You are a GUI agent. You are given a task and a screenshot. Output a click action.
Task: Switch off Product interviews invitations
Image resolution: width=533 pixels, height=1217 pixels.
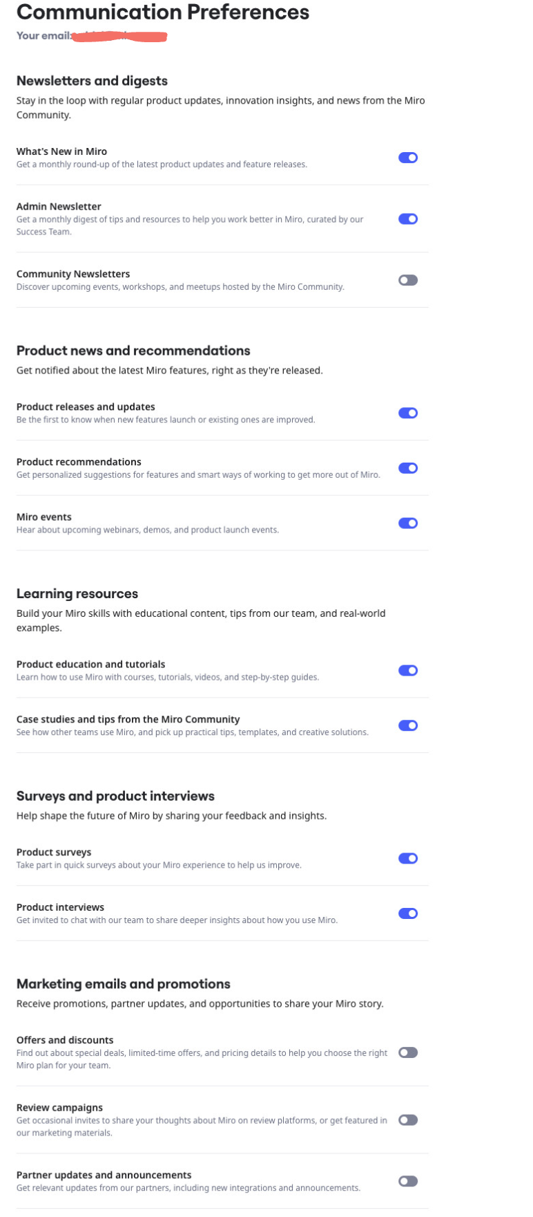pyautogui.click(x=407, y=913)
